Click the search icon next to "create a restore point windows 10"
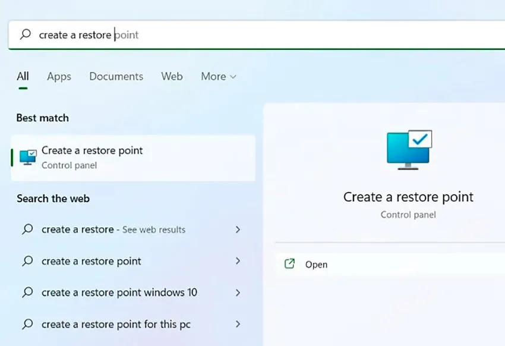505x346 pixels. click(x=27, y=292)
